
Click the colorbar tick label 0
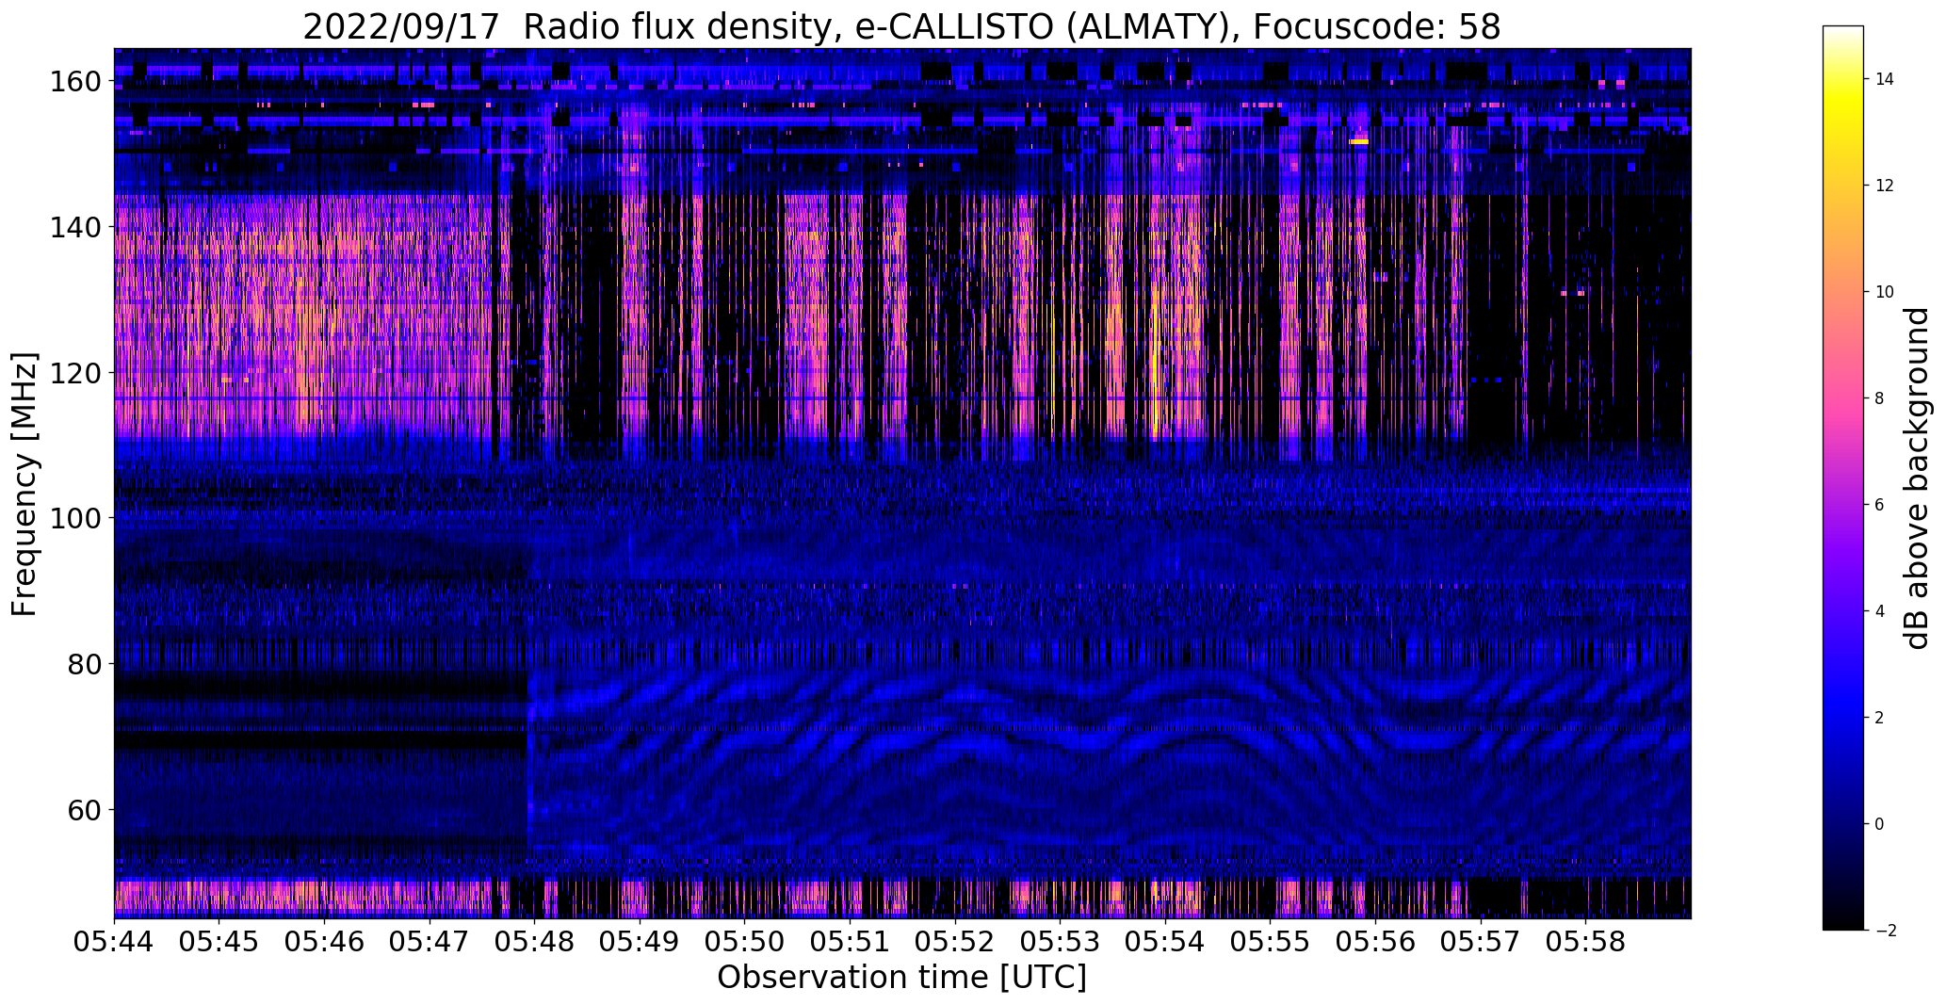1880,824
